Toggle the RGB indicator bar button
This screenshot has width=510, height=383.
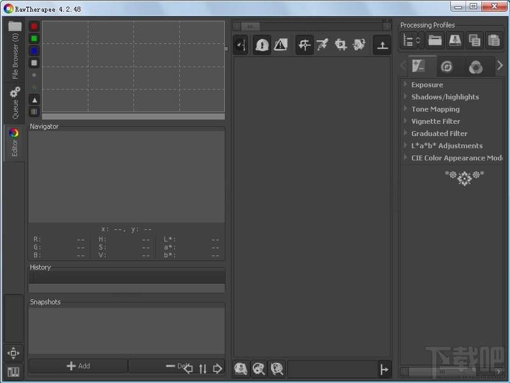click(x=34, y=112)
